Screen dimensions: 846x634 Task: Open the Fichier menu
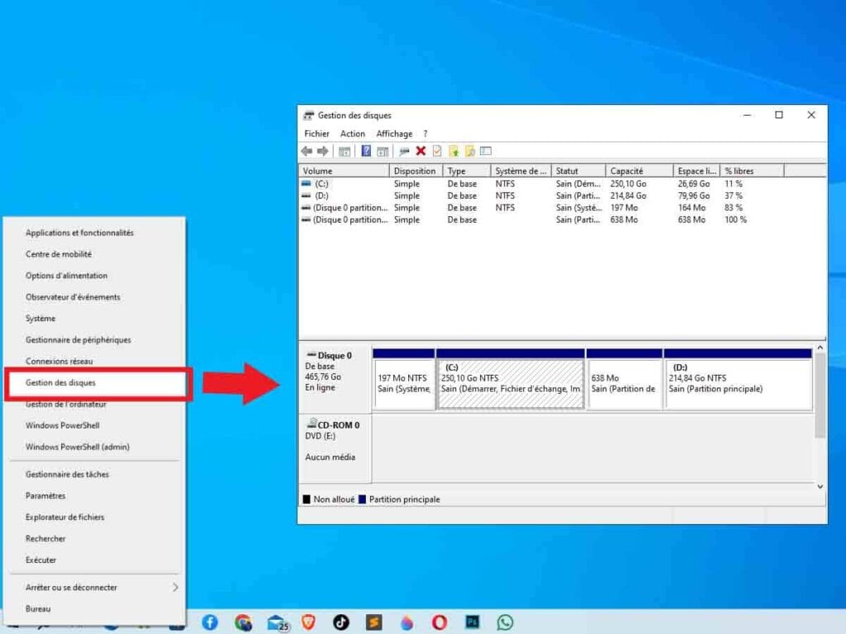click(x=316, y=133)
